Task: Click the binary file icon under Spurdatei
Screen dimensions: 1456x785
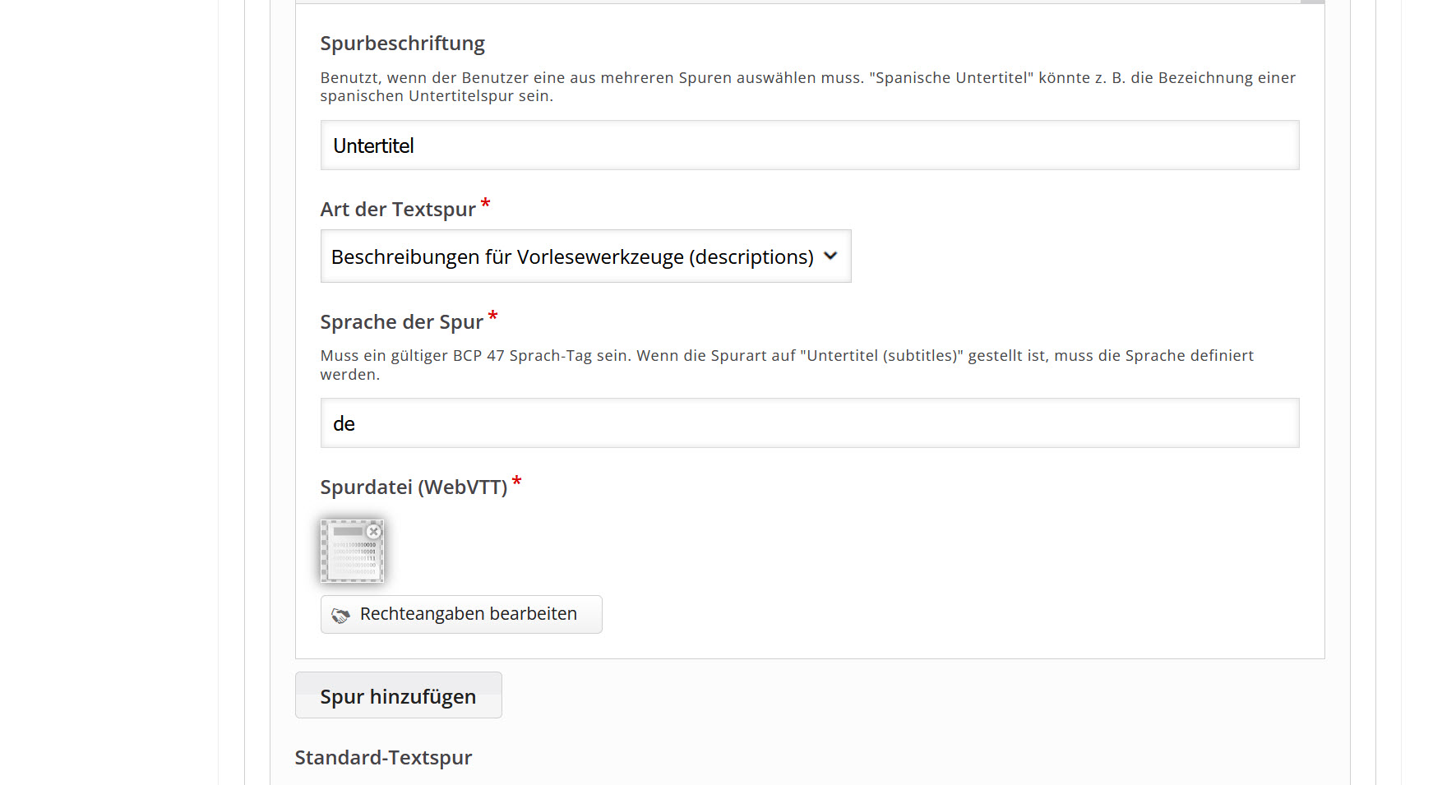Action: pyautogui.click(x=352, y=551)
